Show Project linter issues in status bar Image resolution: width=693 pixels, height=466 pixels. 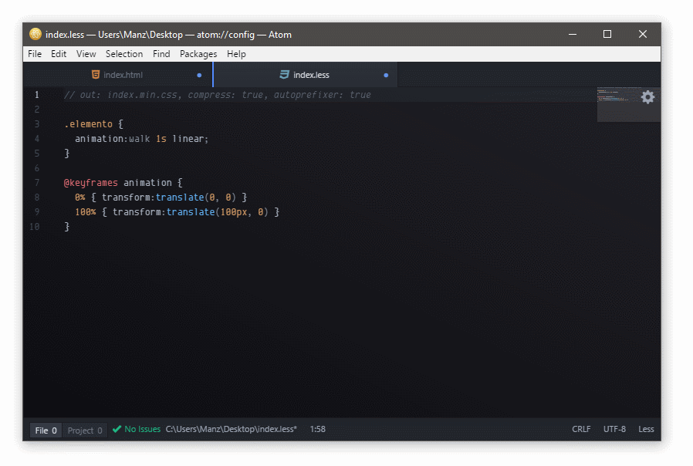(x=85, y=431)
